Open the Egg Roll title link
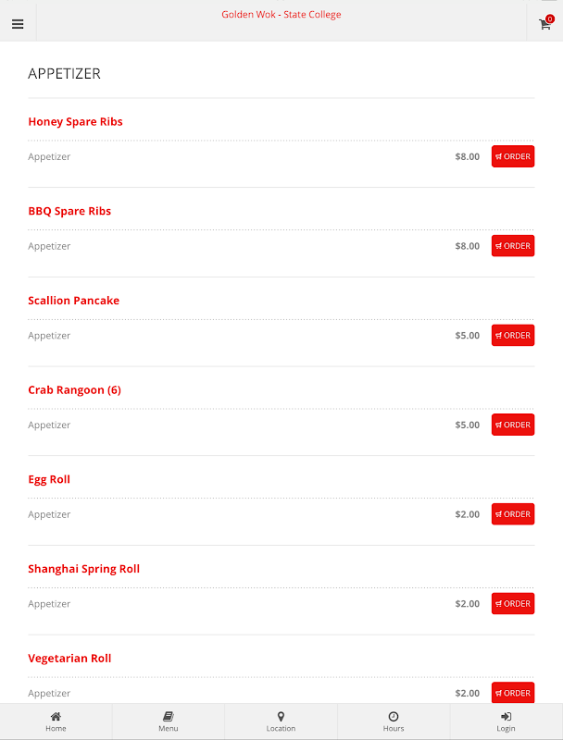563x740 pixels. click(x=49, y=479)
